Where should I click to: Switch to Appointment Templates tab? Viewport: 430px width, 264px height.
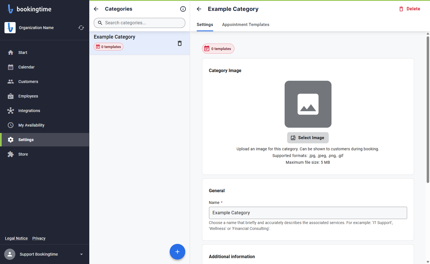246,25
